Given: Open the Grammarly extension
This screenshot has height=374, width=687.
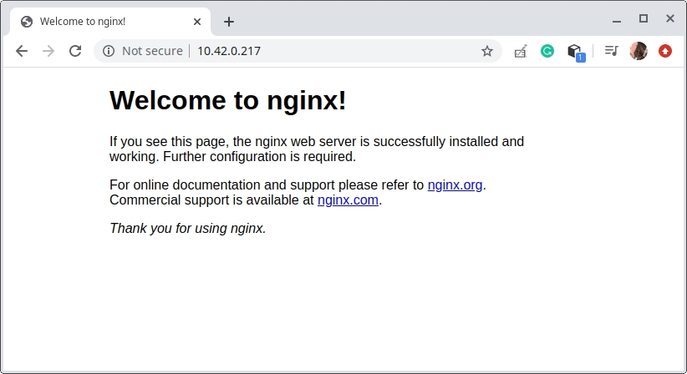Looking at the screenshot, I should pos(547,51).
